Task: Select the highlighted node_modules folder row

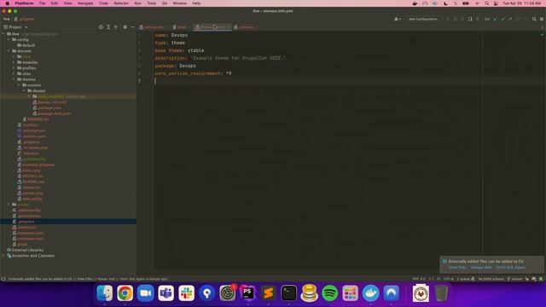Action: click(68, 96)
